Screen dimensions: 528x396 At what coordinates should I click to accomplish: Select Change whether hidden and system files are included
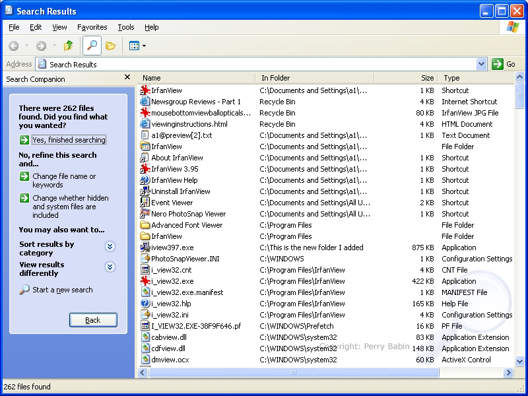71,207
